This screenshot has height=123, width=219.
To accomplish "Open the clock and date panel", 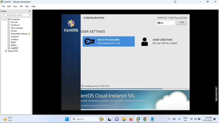I will tap(208, 119).
